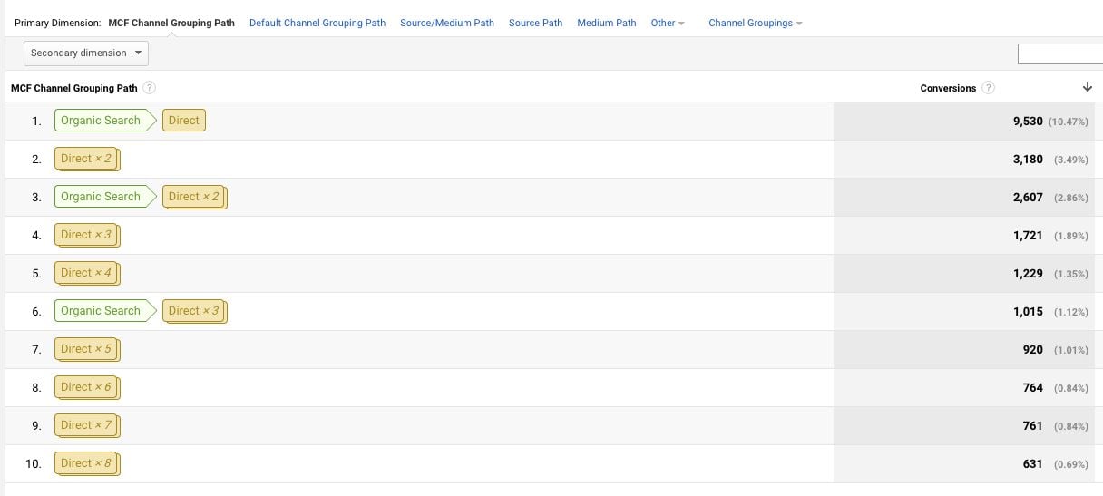The width and height of the screenshot is (1103, 496).
Task: Open the Secondary dimension dropdown
Action: [86, 53]
